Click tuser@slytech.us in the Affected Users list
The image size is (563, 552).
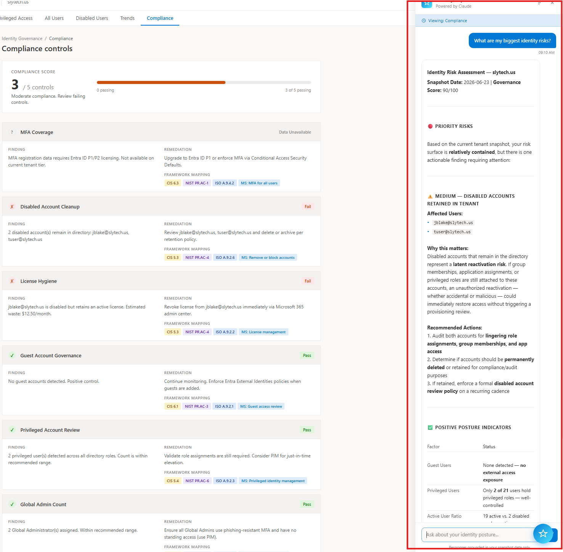(452, 232)
